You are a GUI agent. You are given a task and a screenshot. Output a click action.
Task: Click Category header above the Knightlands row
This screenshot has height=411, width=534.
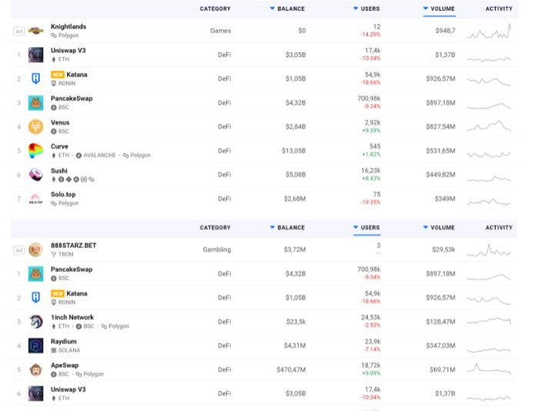215,9
